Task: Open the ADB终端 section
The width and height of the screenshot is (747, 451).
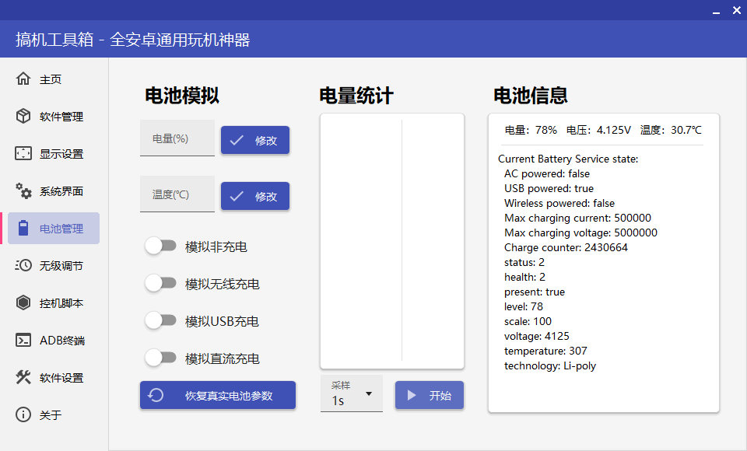Action: coord(54,341)
